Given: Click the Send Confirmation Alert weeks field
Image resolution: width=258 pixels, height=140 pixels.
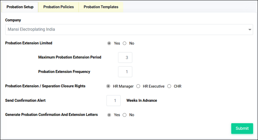Looking at the screenshot, I should pos(114,101).
